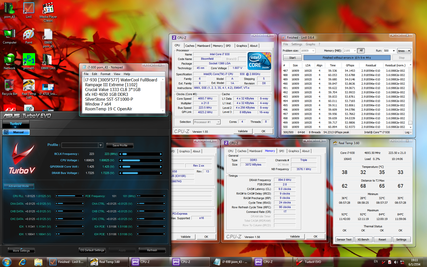Open the Problem size dropdown in LinX
This screenshot has height=267, width=427.
(313, 51)
